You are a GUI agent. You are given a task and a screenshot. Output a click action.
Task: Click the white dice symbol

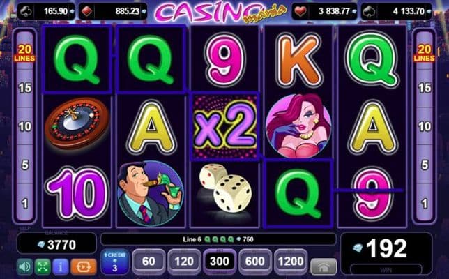tap(225, 188)
